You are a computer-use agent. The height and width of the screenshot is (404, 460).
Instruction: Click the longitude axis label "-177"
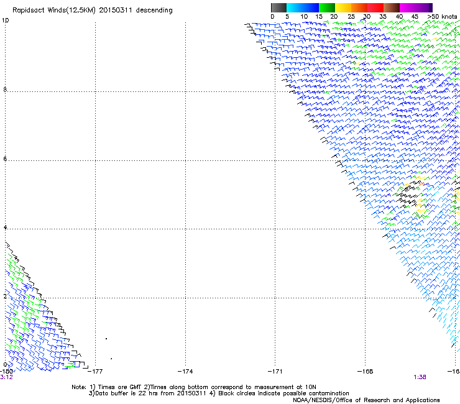(95, 372)
